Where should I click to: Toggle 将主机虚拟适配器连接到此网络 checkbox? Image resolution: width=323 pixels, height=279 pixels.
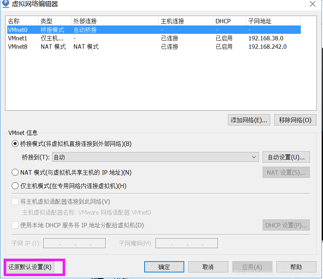pos(15,202)
